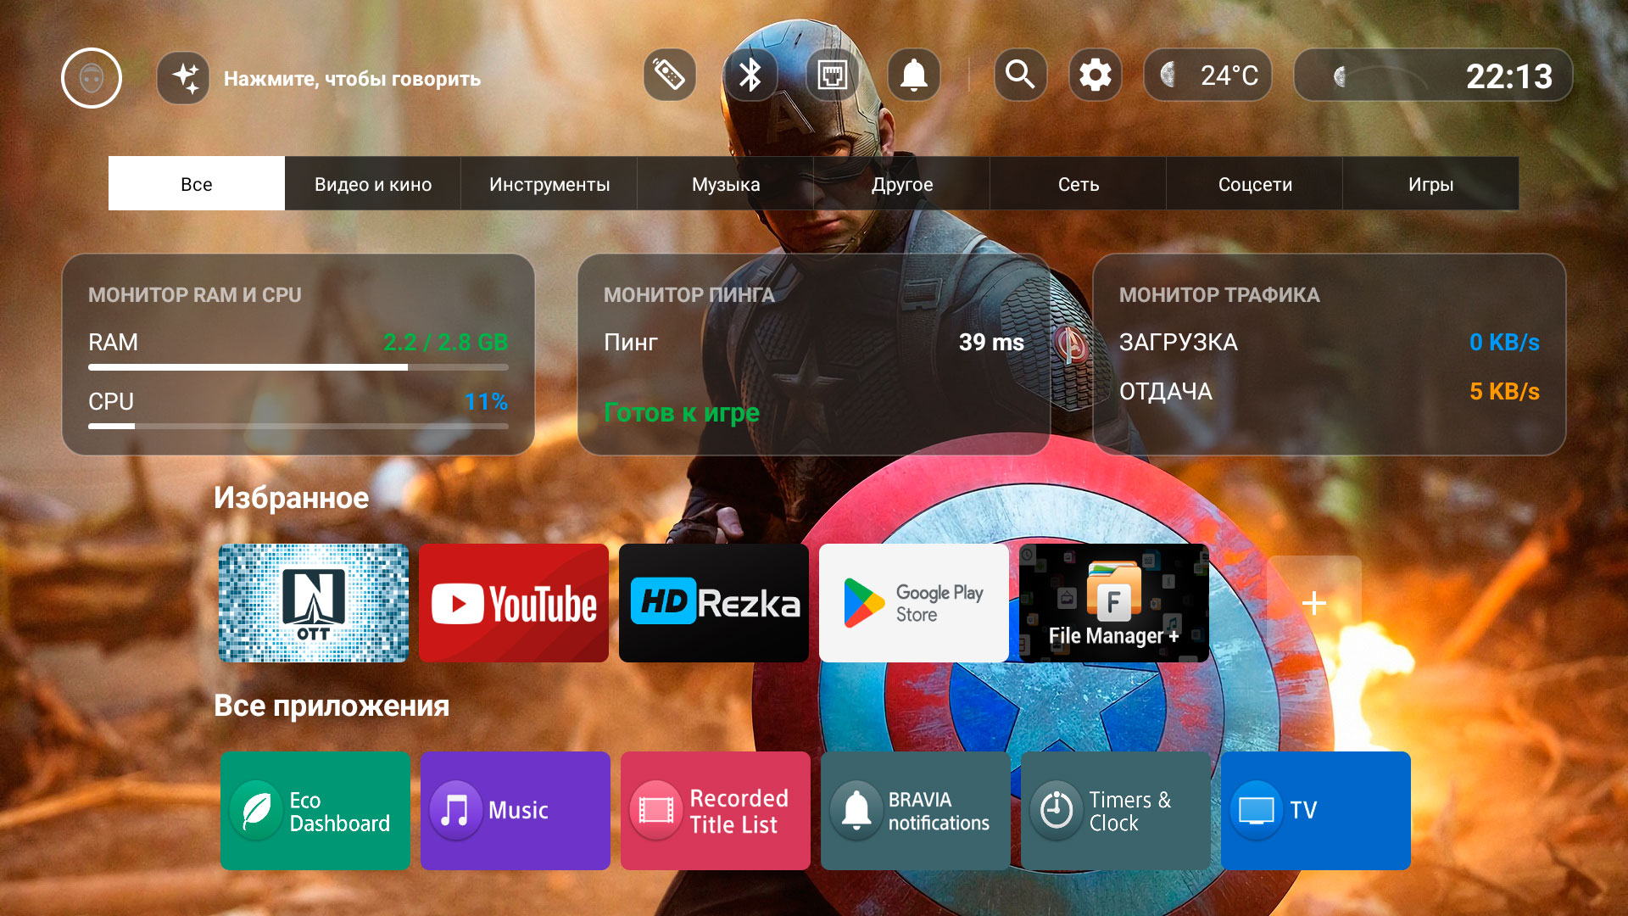
Task: Open the Монитор RAM и CPU widget
Action: [x=298, y=355]
